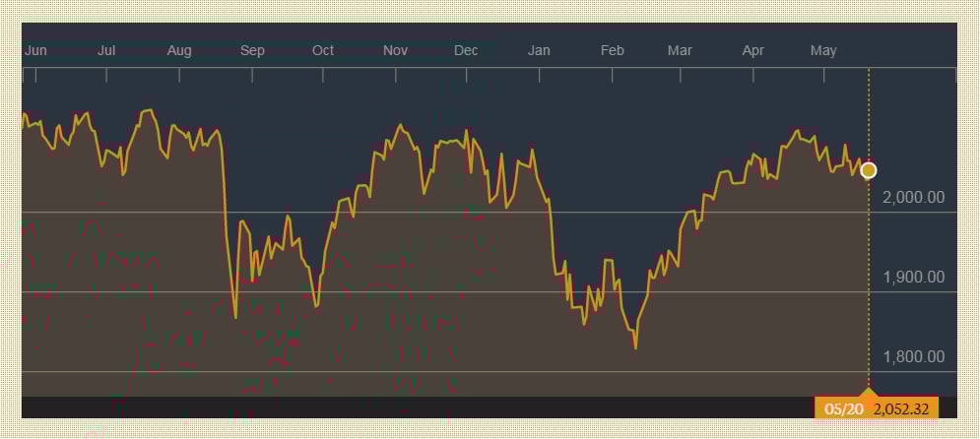Screen dimensions: 980x439
Task: Click the orange 05/20 date tag
Action: pyautogui.click(x=844, y=409)
